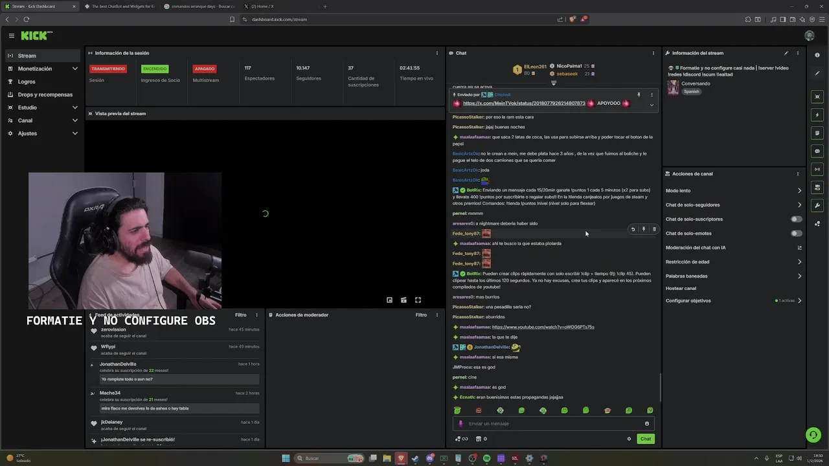
Task: Open the youtube.com link from maalaafaamaa
Action: (x=543, y=327)
